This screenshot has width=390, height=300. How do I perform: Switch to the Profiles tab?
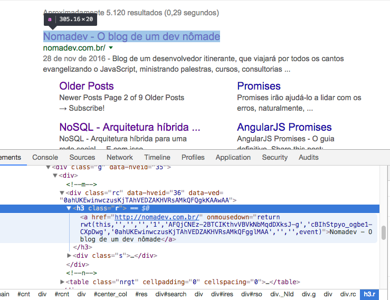193,157
